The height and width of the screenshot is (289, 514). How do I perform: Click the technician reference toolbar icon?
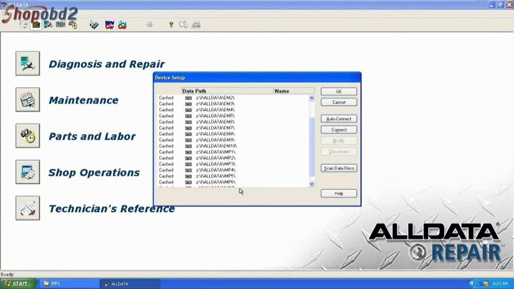coord(94,25)
